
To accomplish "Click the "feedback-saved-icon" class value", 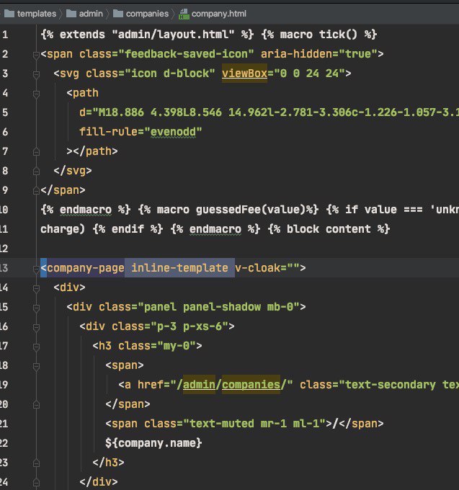I will click(186, 54).
